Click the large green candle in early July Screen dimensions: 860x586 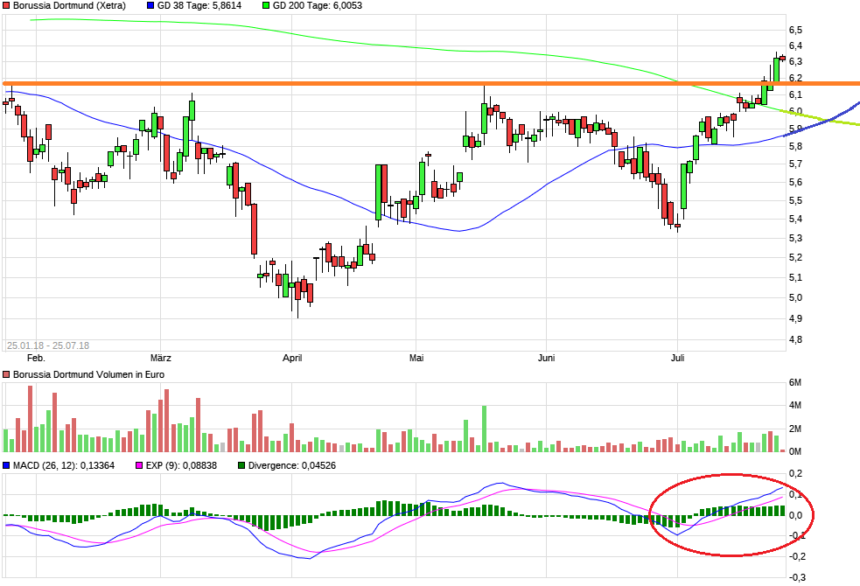[683, 185]
